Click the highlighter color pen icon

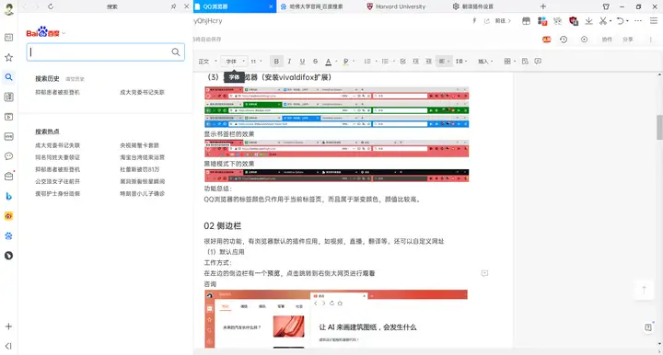(x=345, y=62)
